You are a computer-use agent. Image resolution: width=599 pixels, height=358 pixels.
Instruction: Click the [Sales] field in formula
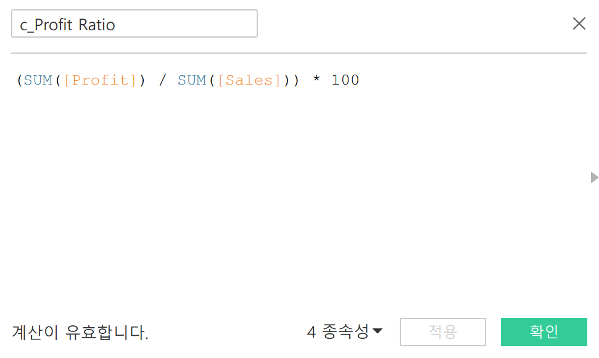(249, 80)
